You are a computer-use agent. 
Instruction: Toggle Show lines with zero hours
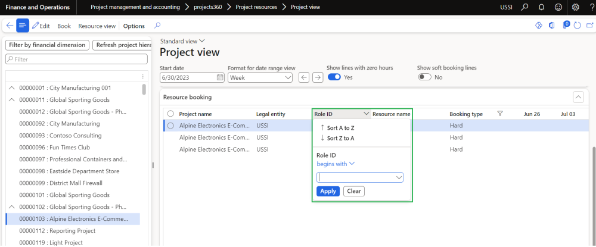click(x=334, y=77)
